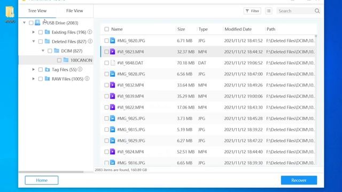The height and width of the screenshot is (192, 342).
Task: Collapse the DCIM folder node
Action: pos(43,51)
